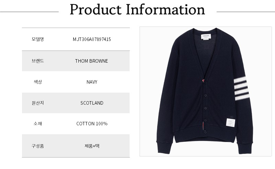
Task: Click the SCOTLAND origin value
Action: point(92,103)
